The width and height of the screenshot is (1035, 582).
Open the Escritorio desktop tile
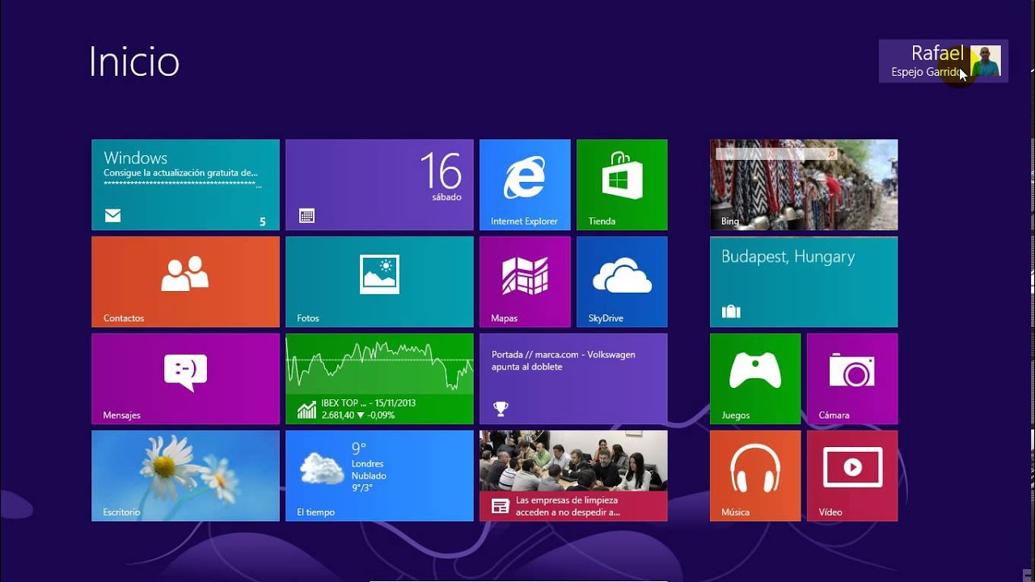point(185,475)
